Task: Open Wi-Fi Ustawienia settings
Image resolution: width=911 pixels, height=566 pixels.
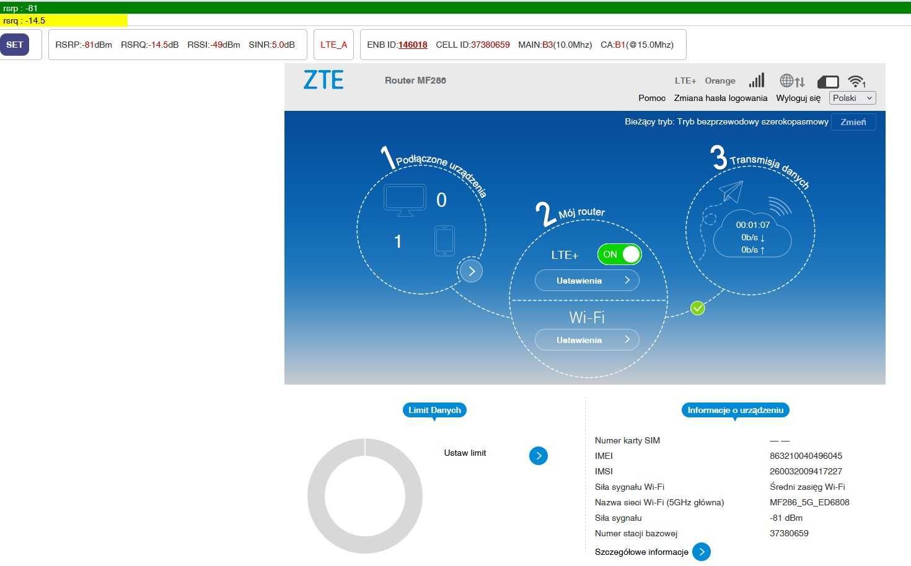Action: pyautogui.click(x=587, y=340)
